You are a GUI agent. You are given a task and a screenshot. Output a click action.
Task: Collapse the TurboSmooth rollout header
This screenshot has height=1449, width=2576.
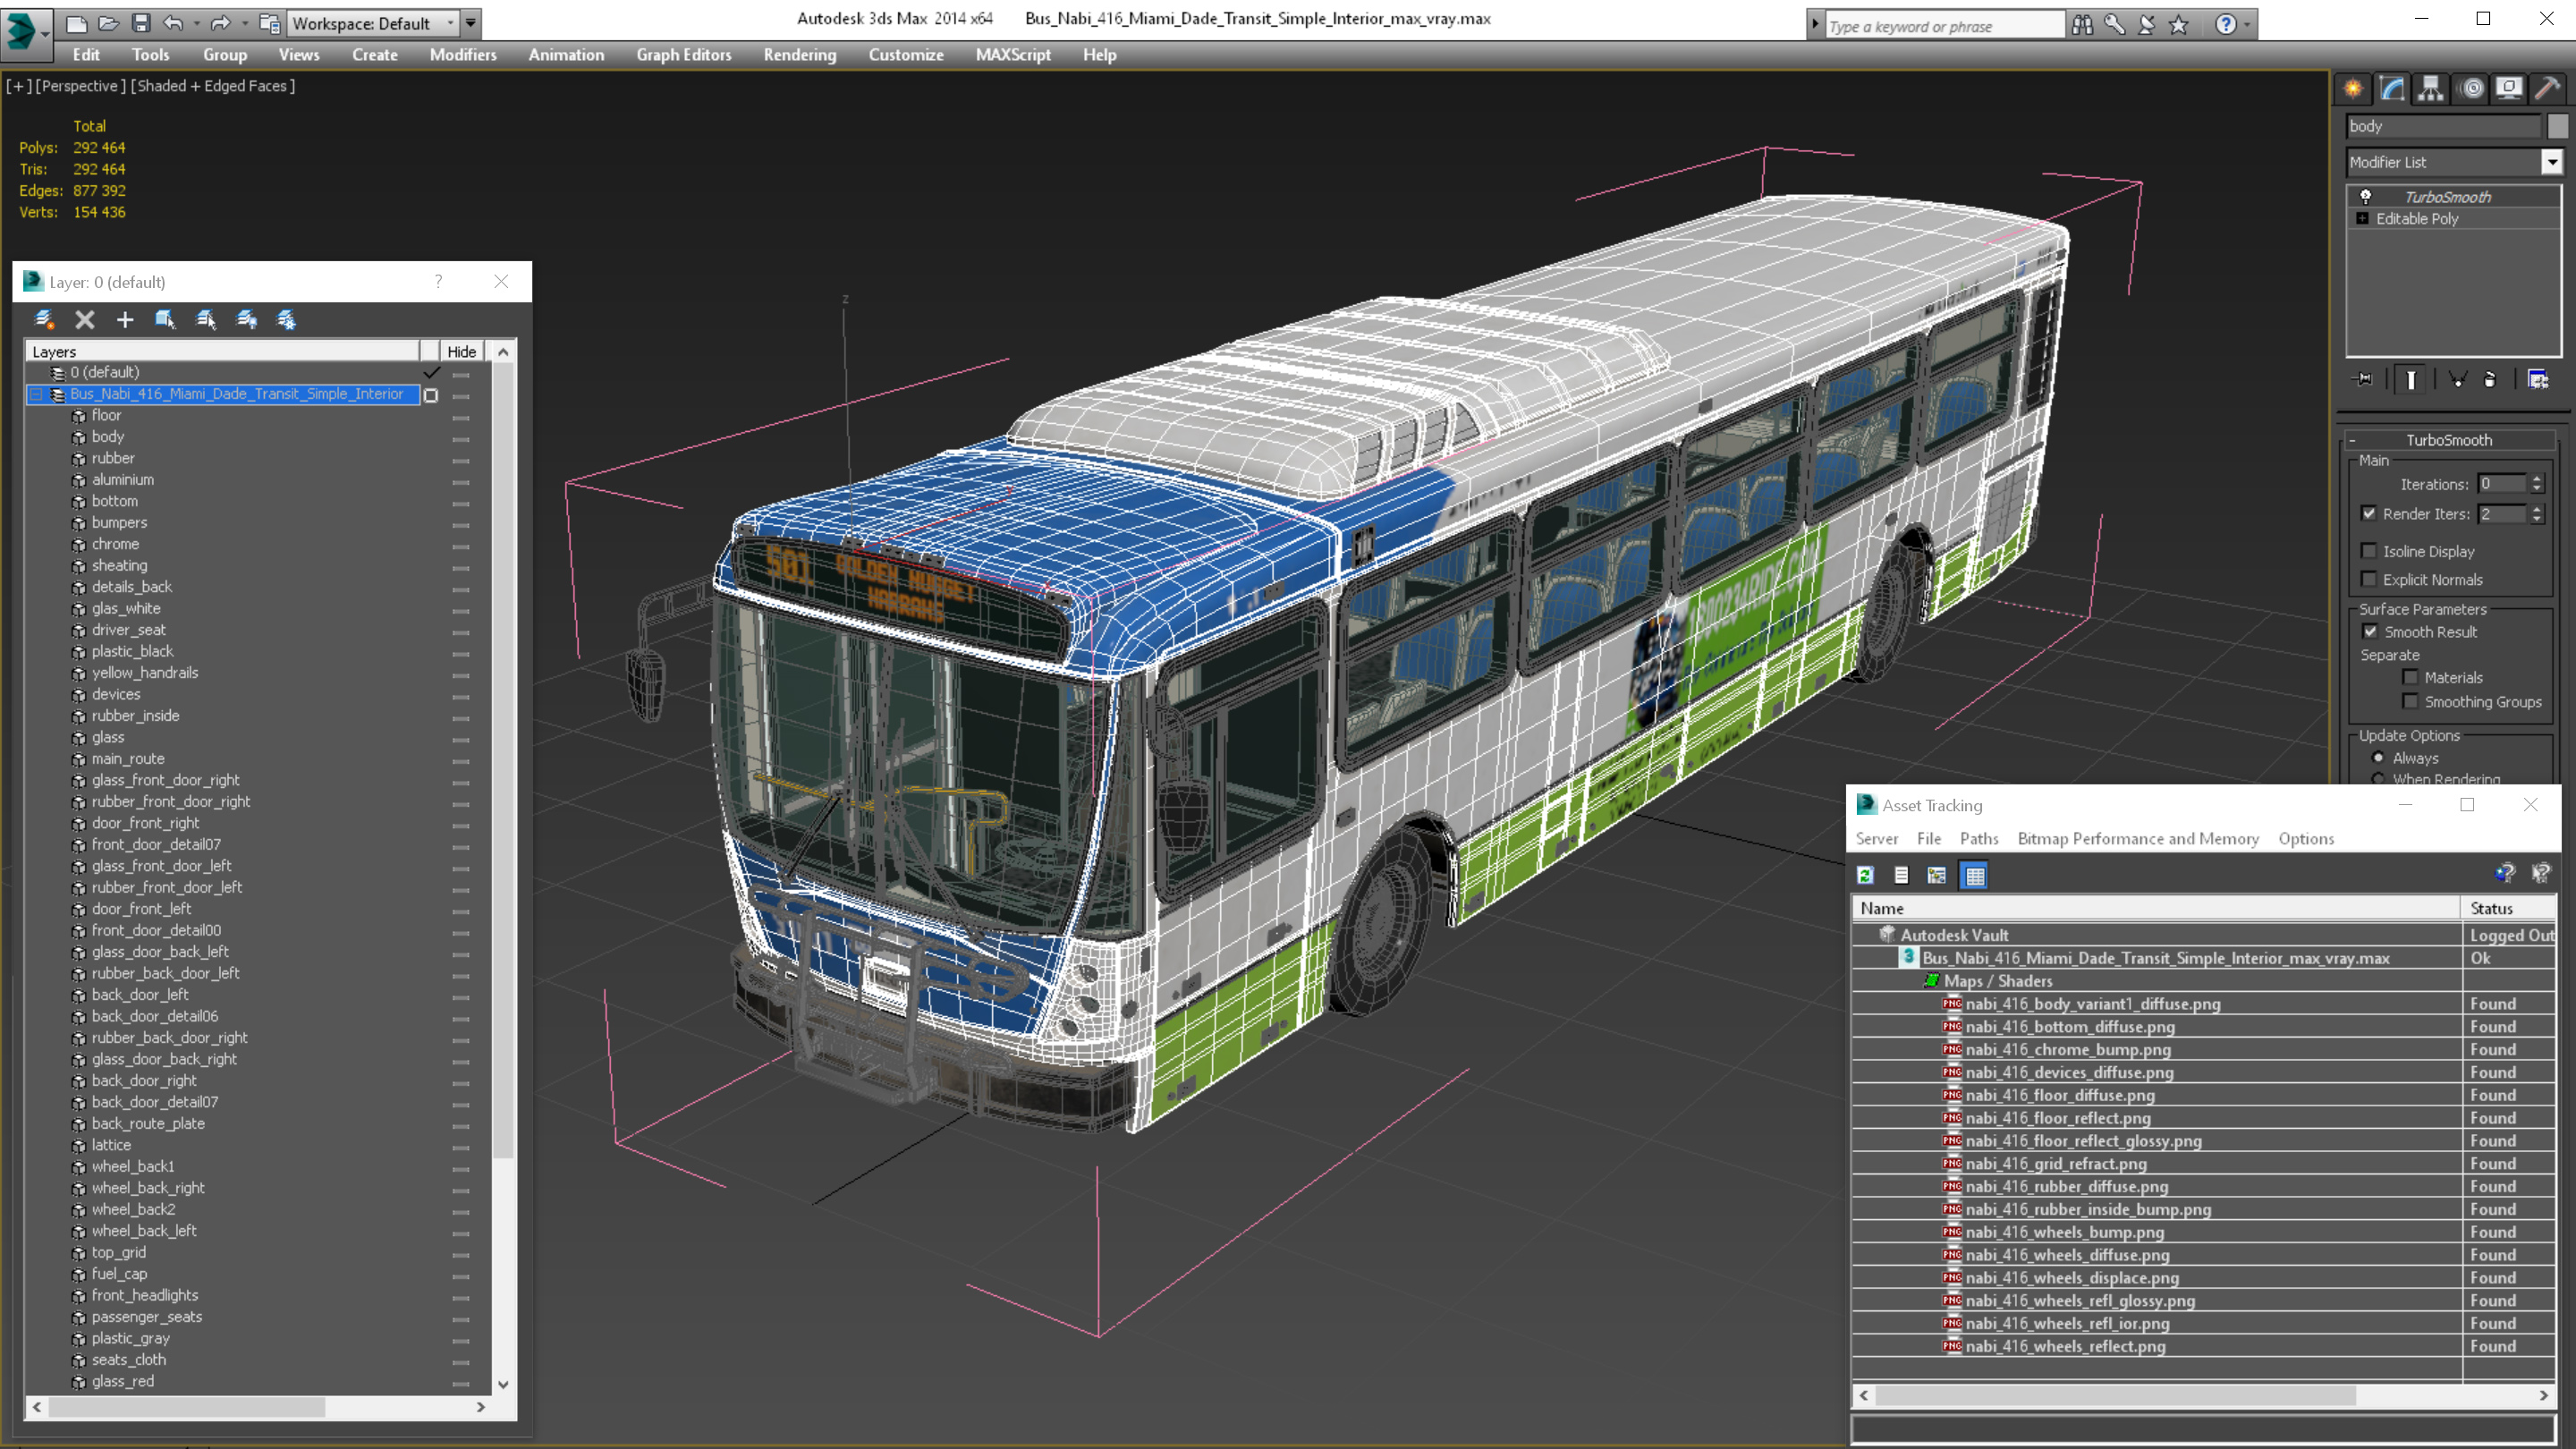(x=2450, y=440)
